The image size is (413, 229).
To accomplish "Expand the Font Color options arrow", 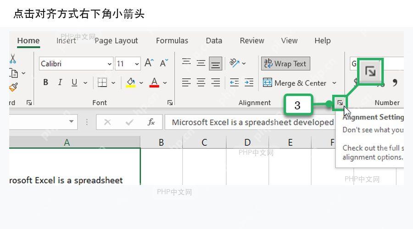I will pyautogui.click(x=165, y=83).
